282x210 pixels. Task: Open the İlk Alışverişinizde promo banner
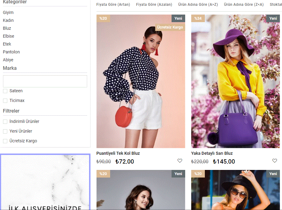click(x=45, y=182)
